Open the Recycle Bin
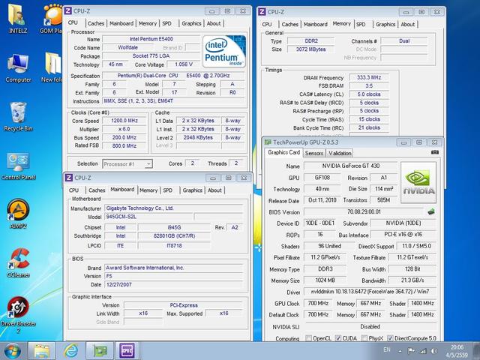This screenshot has height=360, width=480. click(x=18, y=117)
